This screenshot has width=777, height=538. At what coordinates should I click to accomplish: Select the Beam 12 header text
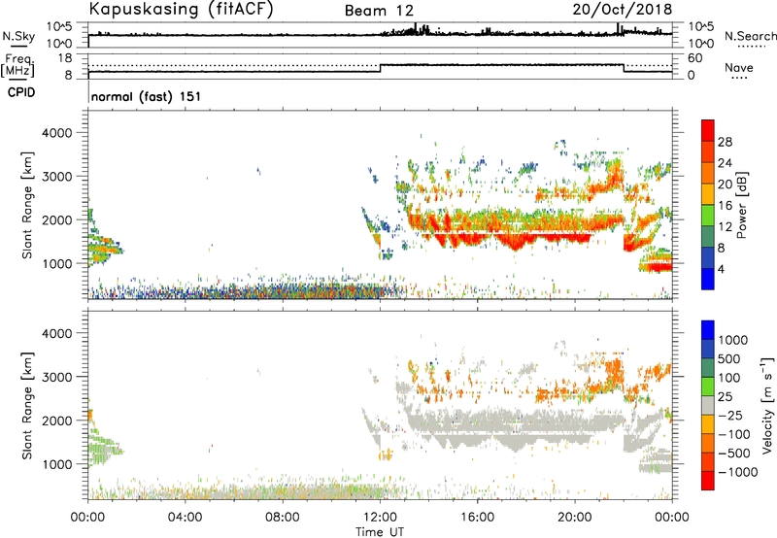pos(379,11)
